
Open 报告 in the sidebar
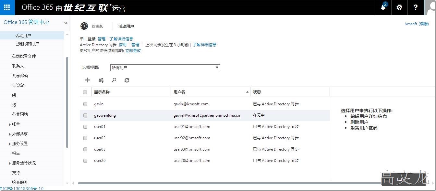tap(16, 153)
